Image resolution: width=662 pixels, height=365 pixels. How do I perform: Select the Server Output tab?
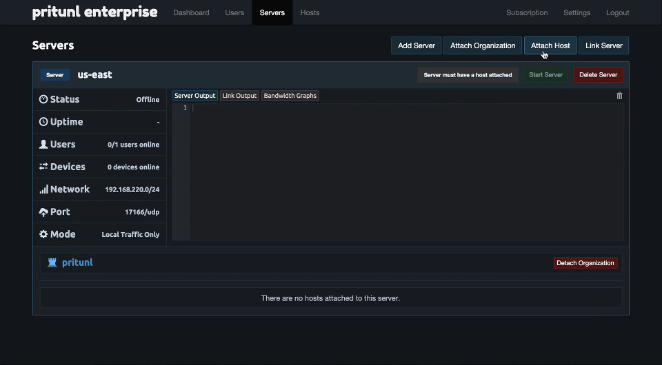point(194,96)
